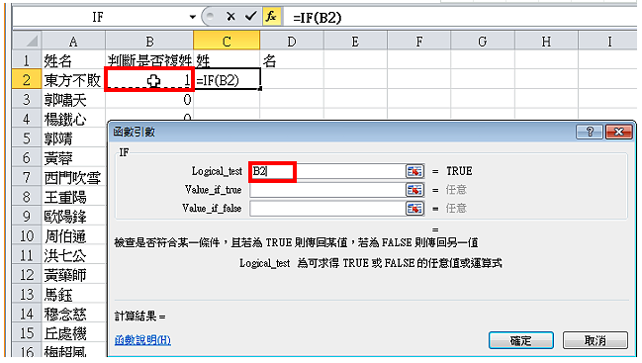The height and width of the screenshot is (363, 642).
Task: Open the 函數說明(H) help link
Action: click(x=142, y=339)
